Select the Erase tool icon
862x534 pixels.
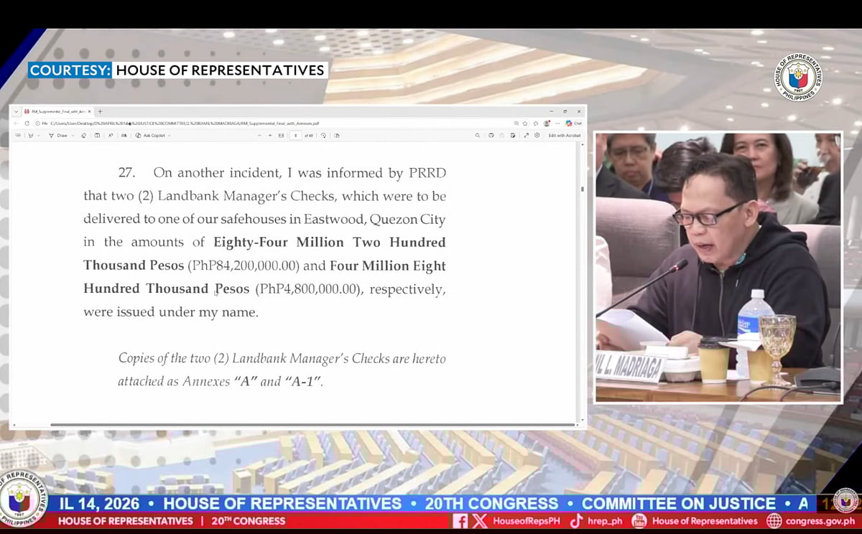[x=84, y=135]
